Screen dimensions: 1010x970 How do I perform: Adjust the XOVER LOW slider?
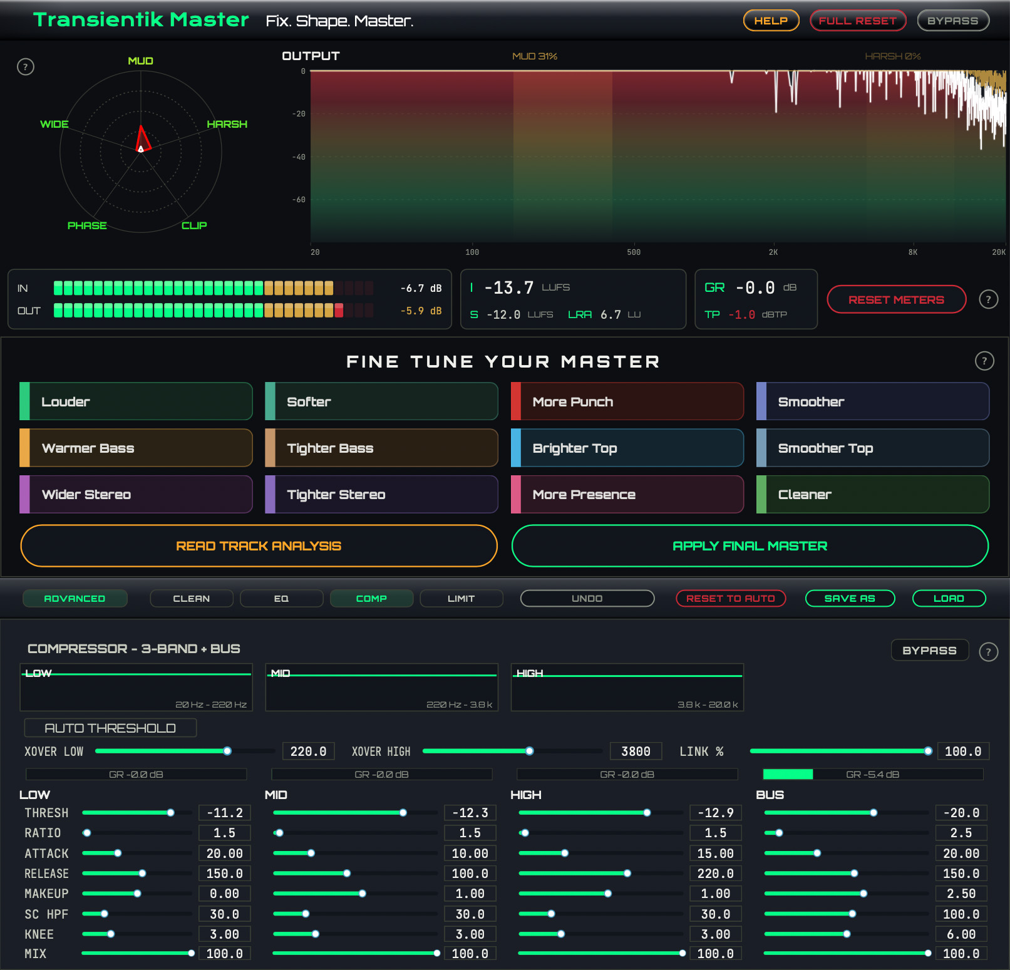[185, 751]
